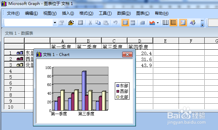Open the Chart Objects combo box dropdown
Screen dimensions: 218x130
pos(55,23)
